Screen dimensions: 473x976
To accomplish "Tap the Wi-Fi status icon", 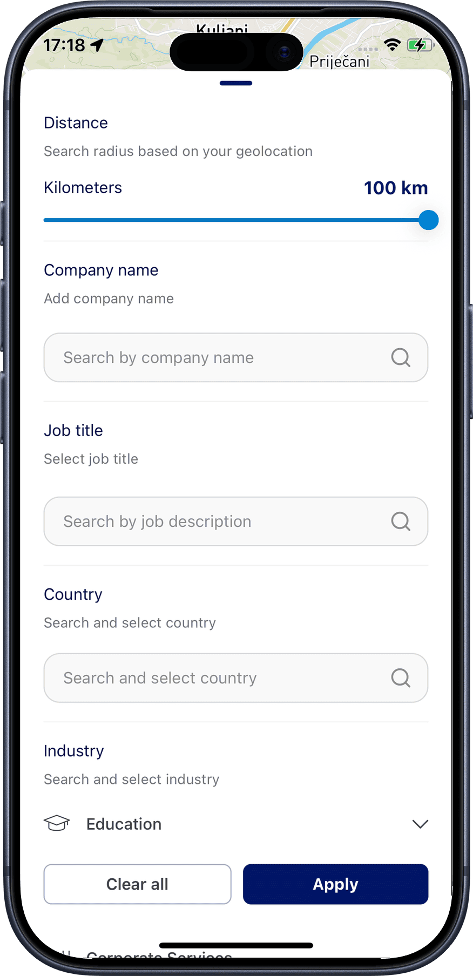I will 392,45.
